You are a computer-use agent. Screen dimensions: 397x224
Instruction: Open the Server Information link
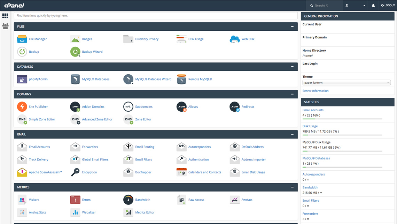(316, 91)
